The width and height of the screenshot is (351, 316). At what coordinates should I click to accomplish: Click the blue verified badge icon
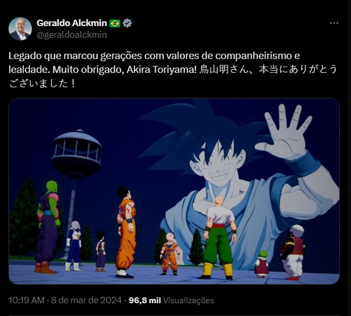(127, 23)
